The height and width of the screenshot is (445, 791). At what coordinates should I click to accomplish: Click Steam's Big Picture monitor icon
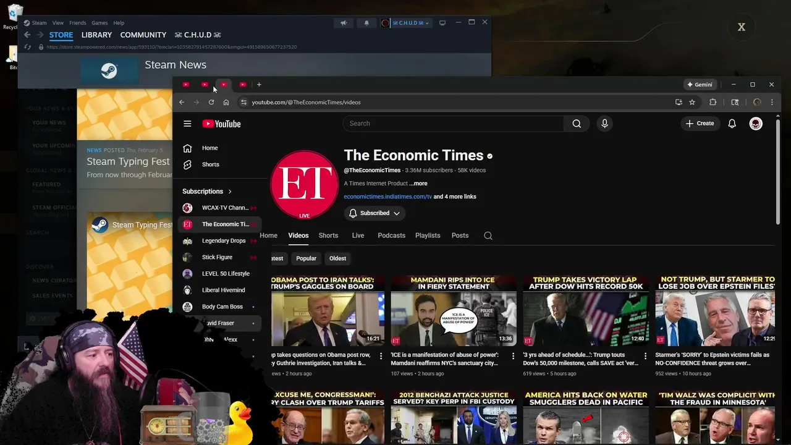[x=442, y=23]
